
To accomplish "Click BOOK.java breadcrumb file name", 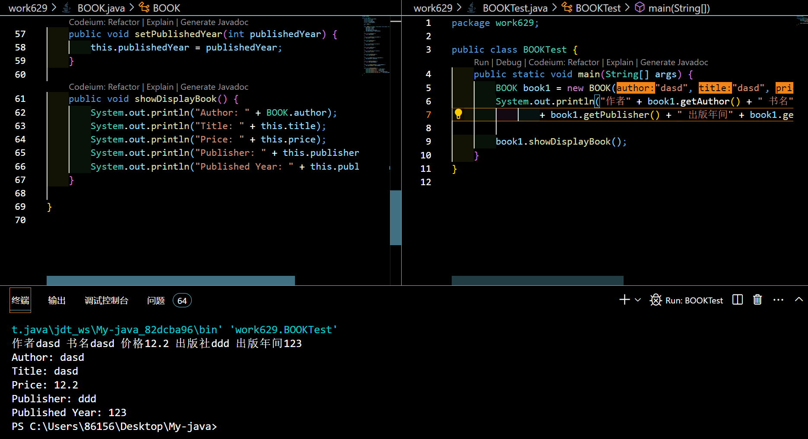I will coord(101,8).
